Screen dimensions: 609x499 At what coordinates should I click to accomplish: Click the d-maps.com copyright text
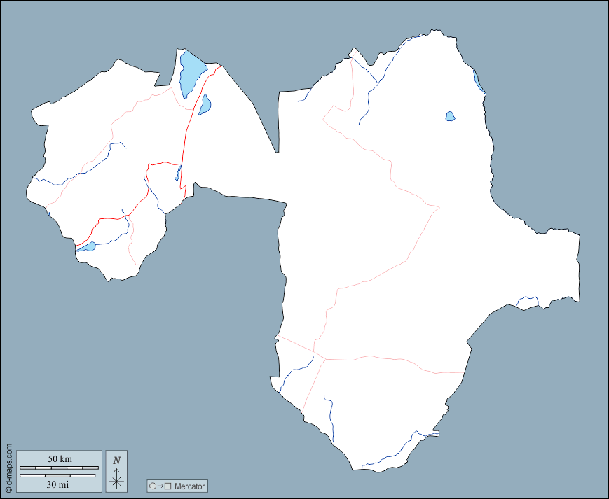click(x=8, y=468)
